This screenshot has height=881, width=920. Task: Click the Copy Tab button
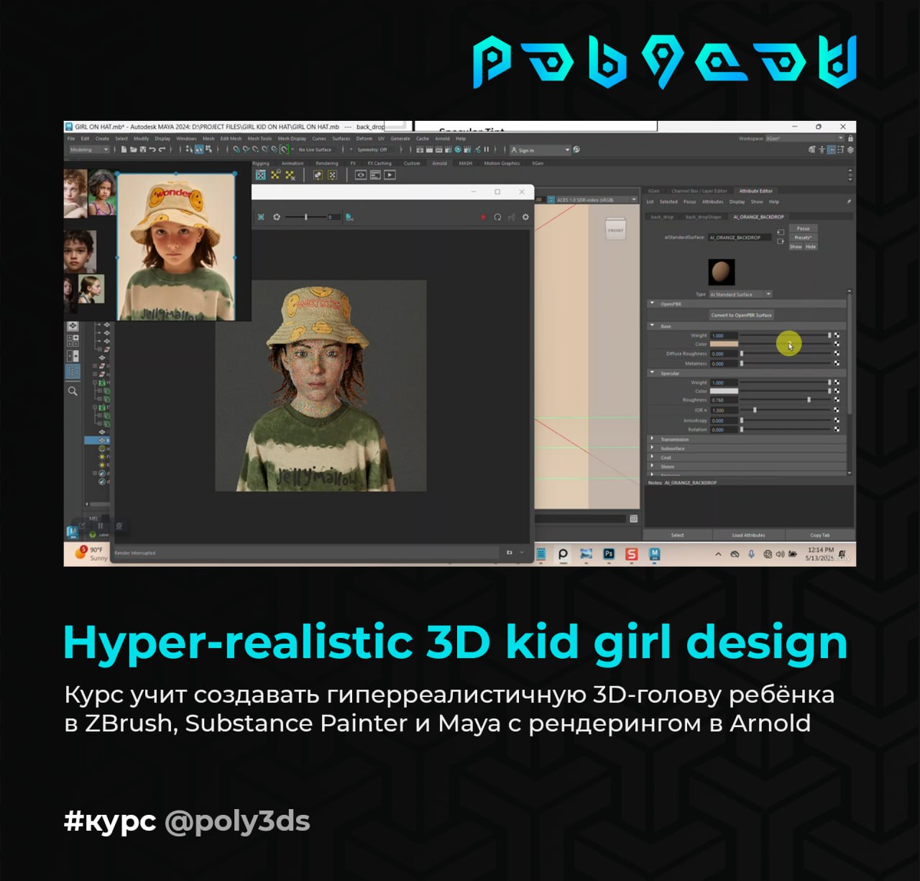pyautogui.click(x=820, y=535)
